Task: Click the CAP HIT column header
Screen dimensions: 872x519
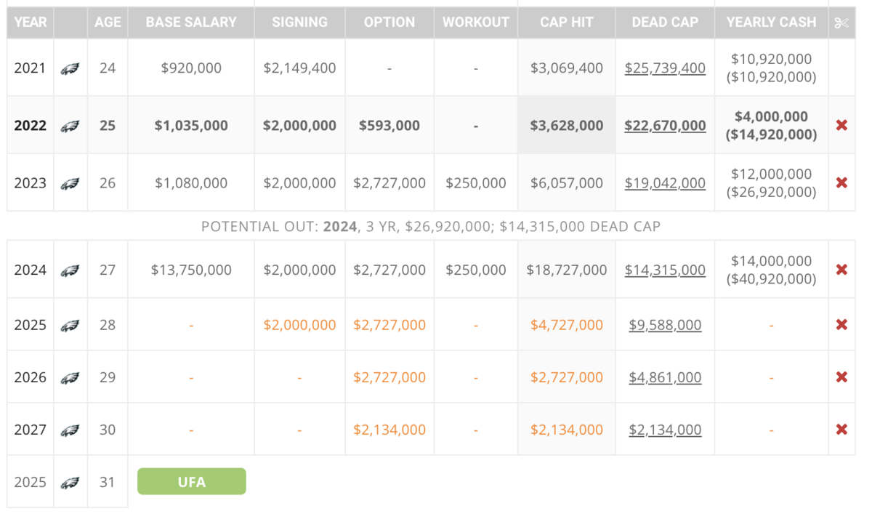Action: pos(566,23)
